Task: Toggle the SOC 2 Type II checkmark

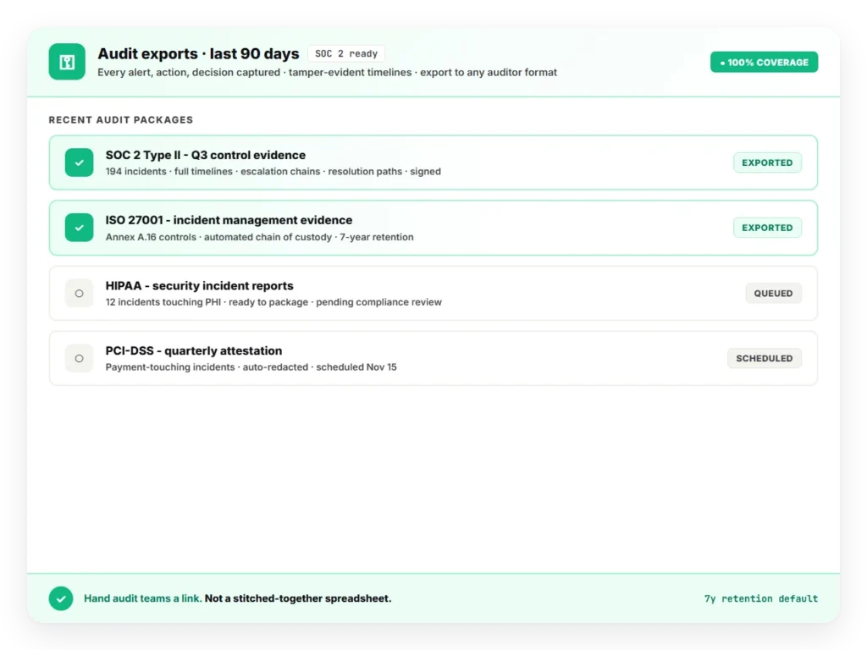Action: [79, 162]
